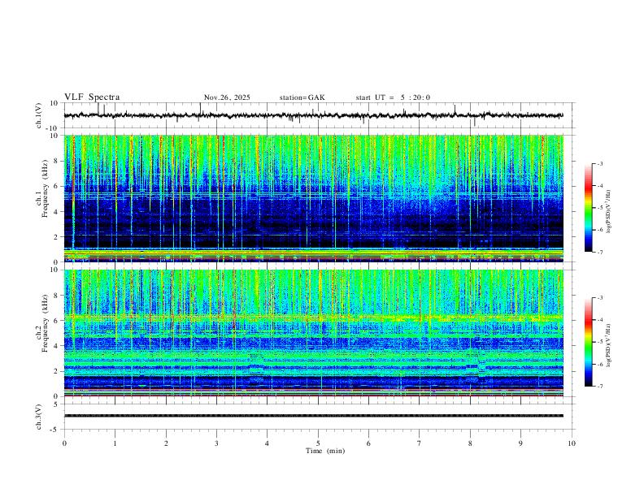Click the "2" kHz tick on ch.2 frequency axis
The height and width of the screenshot is (497, 644).
coord(56,371)
